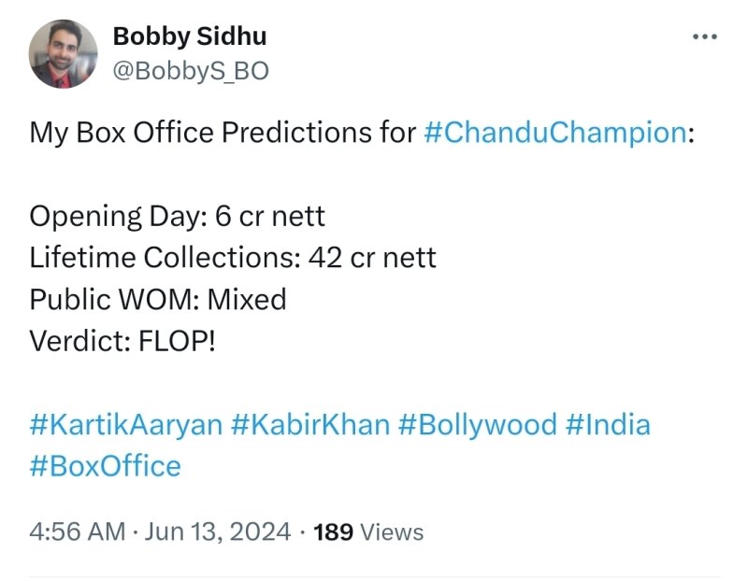748x581 pixels.
Task: Click the 'My Box Office Predictions for' text
Action: pyautogui.click(x=223, y=133)
